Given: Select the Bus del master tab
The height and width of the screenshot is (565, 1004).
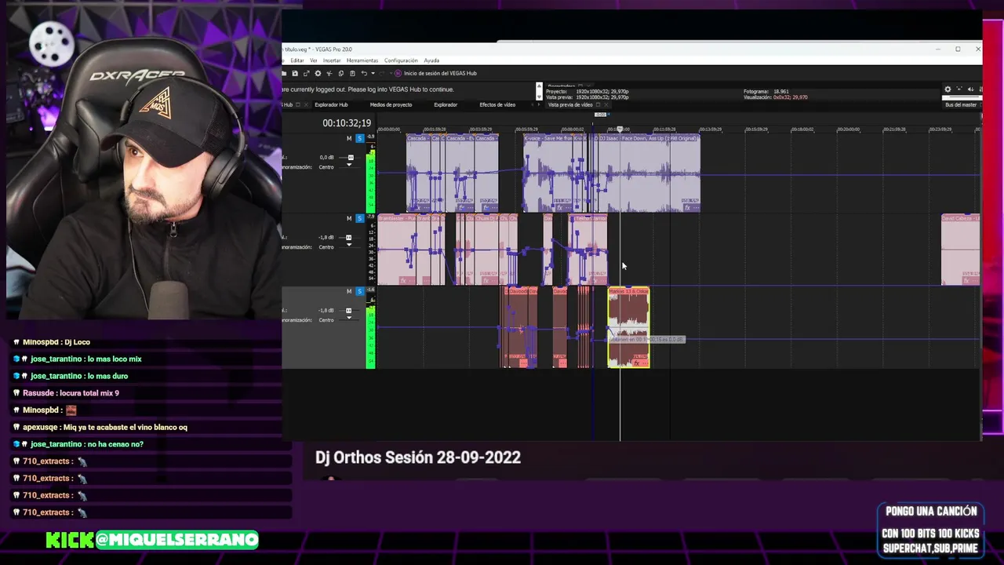Looking at the screenshot, I should tap(961, 104).
